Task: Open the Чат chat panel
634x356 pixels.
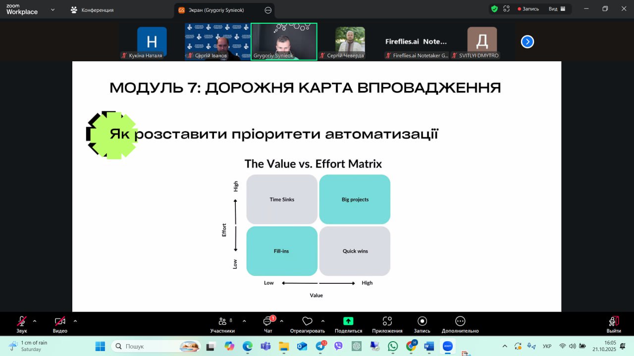Action: (x=268, y=324)
